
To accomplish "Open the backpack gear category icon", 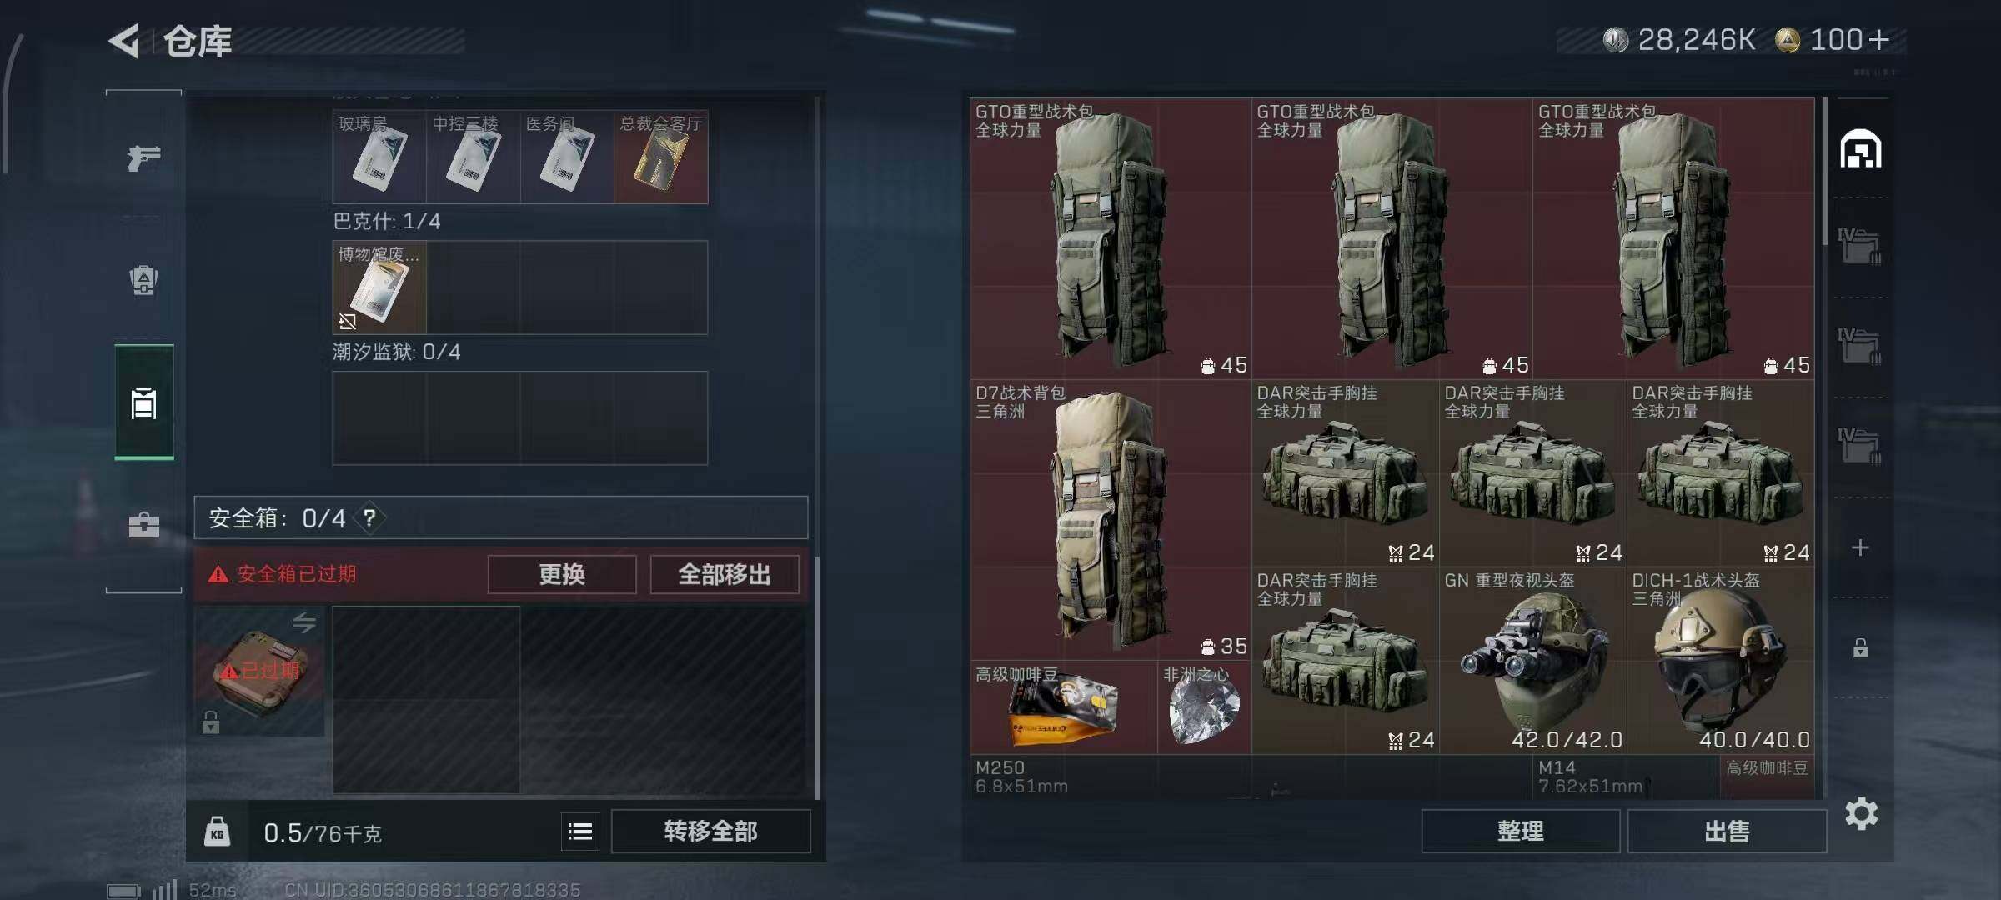I will pos(143,279).
